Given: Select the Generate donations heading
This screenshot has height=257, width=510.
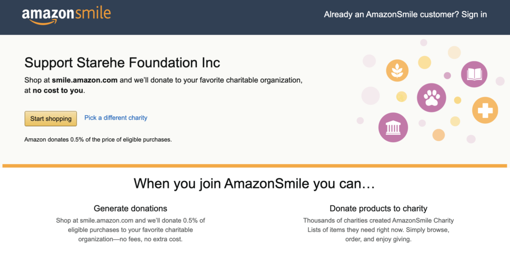Looking at the screenshot, I should coord(130,208).
